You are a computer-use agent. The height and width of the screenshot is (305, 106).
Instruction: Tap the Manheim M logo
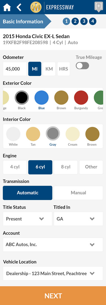(x=36, y=7)
